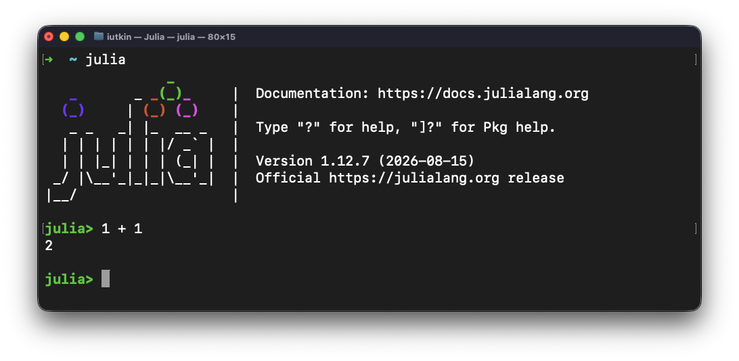Click the "1 + 1" expression line

[122, 229]
